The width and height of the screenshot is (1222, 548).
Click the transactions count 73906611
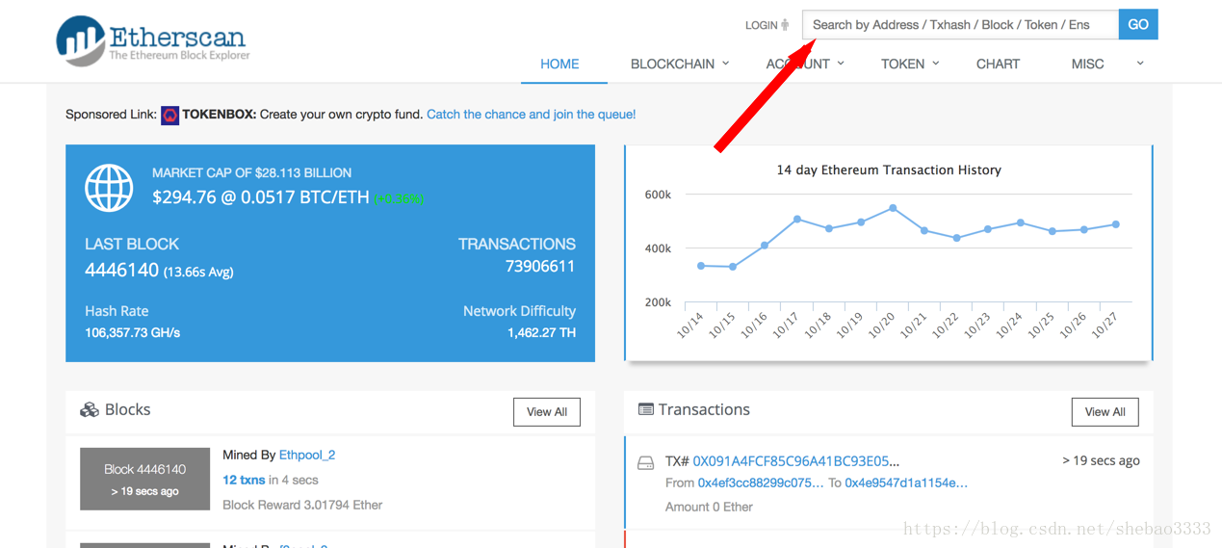(540, 267)
